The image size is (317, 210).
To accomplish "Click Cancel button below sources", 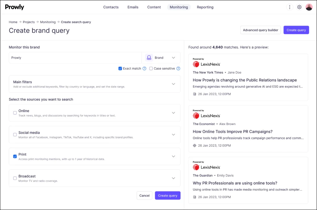I will point(144,196).
